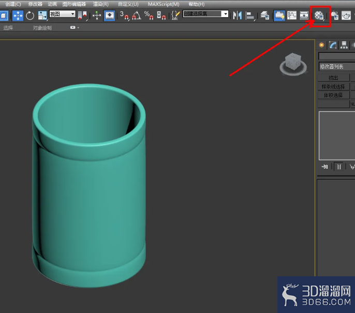Toggle the Spinner Snap button
This screenshot has height=313, width=355.
tap(161, 16)
